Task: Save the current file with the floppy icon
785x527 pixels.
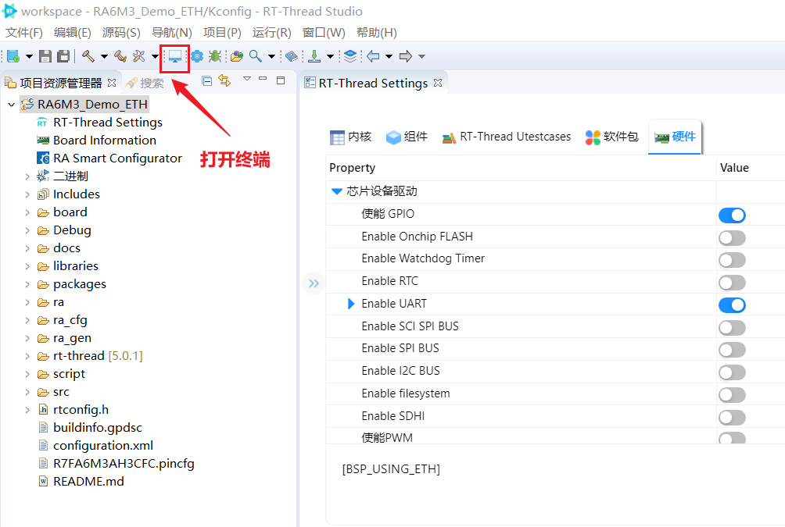Action: (45, 56)
